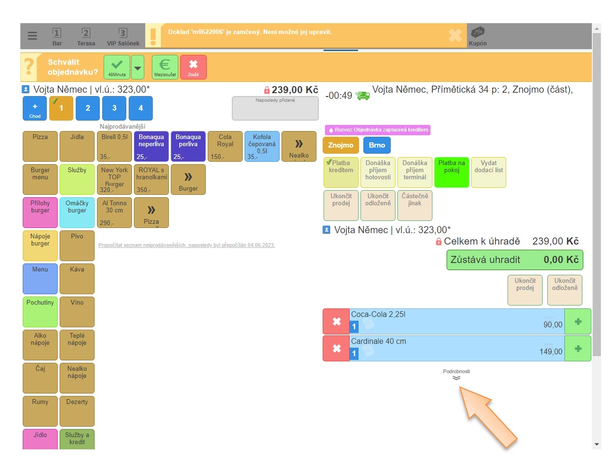Select the Brno branch button
The width and height of the screenshot is (615, 473).
click(377, 145)
